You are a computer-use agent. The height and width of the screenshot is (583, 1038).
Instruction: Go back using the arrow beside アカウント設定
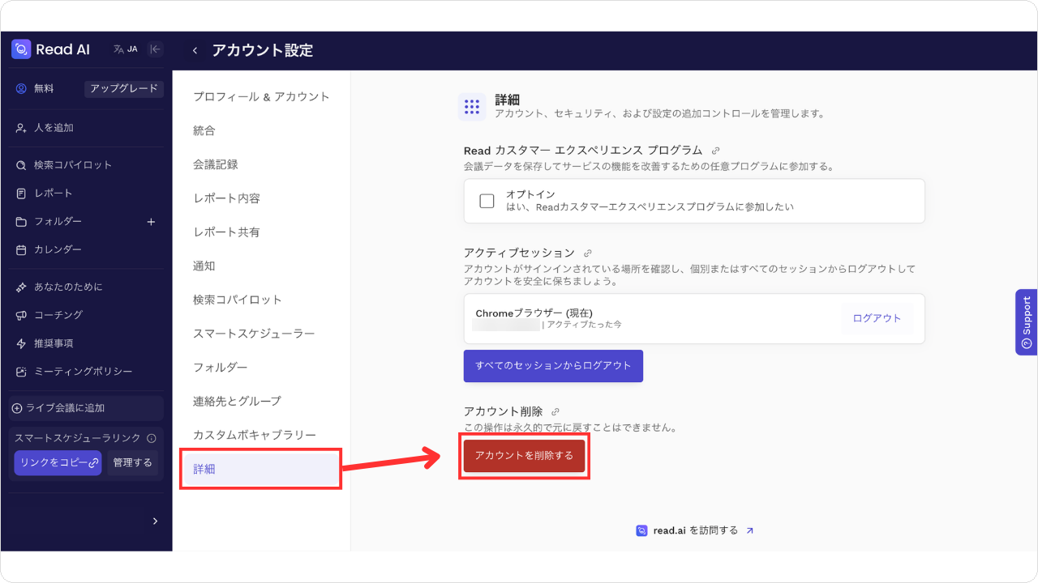(x=195, y=51)
